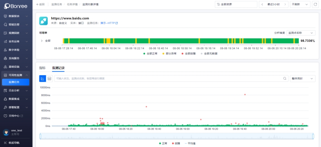The width and height of the screenshot is (321, 147).
Task: Switch to table list view icon
Action: pos(49,79)
